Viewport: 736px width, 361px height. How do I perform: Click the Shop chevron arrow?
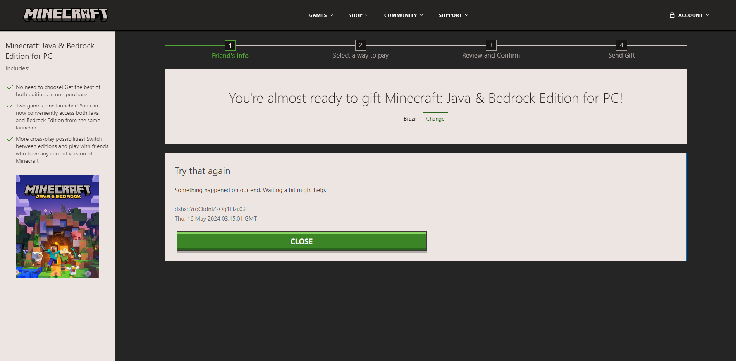tap(367, 15)
